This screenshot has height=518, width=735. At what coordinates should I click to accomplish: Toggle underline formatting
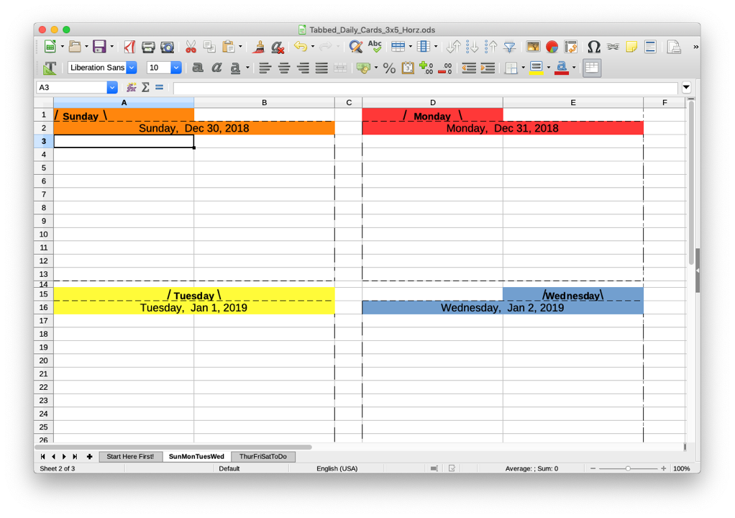click(x=235, y=68)
